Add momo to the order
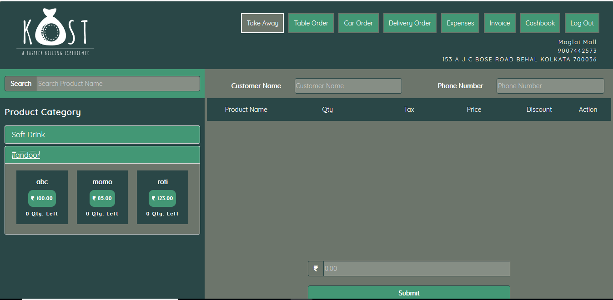 tap(102, 197)
